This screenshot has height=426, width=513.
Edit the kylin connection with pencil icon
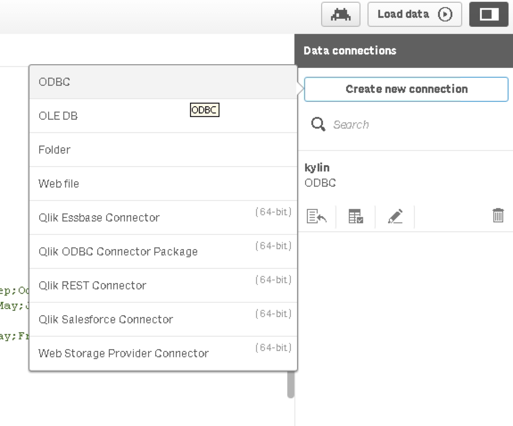395,217
